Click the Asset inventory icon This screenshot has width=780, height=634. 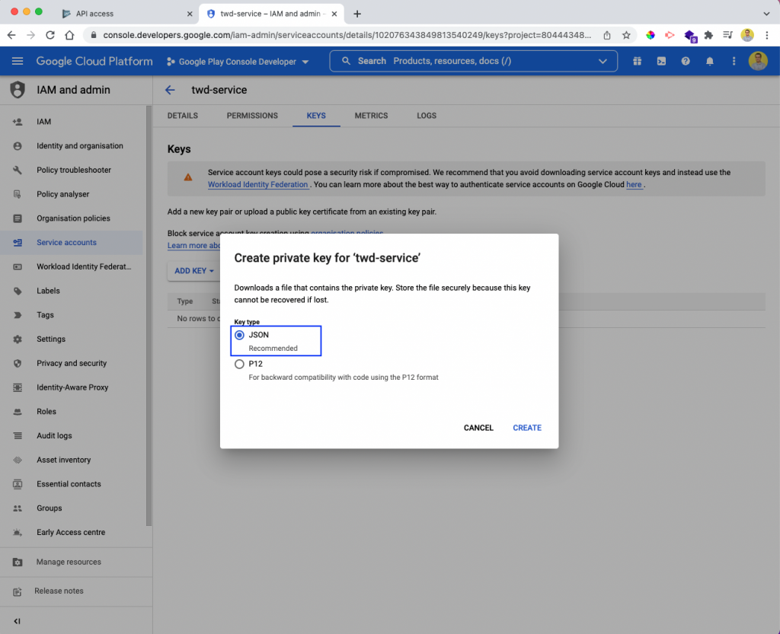pyautogui.click(x=18, y=460)
